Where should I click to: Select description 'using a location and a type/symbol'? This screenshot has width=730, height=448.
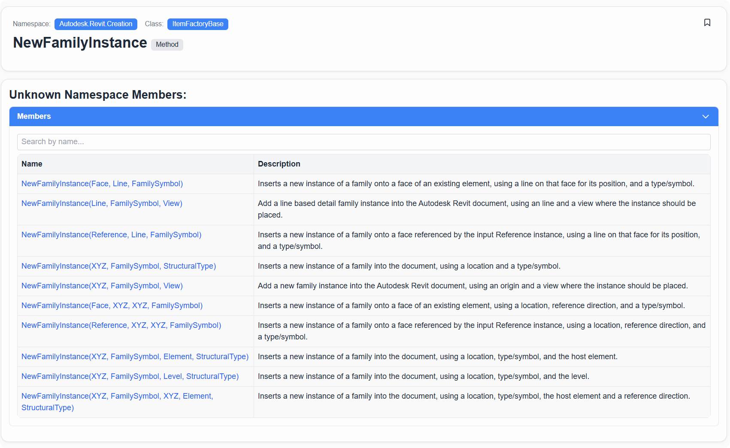409,266
